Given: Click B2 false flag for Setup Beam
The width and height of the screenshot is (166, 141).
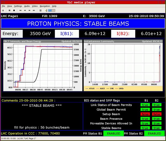Looking at the screenshot, I should click(x=157, y=114).
